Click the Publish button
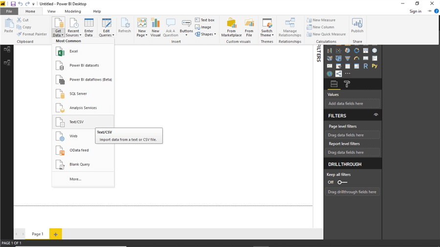Image resolution: width=440 pixels, height=247 pixels. (357, 26)
